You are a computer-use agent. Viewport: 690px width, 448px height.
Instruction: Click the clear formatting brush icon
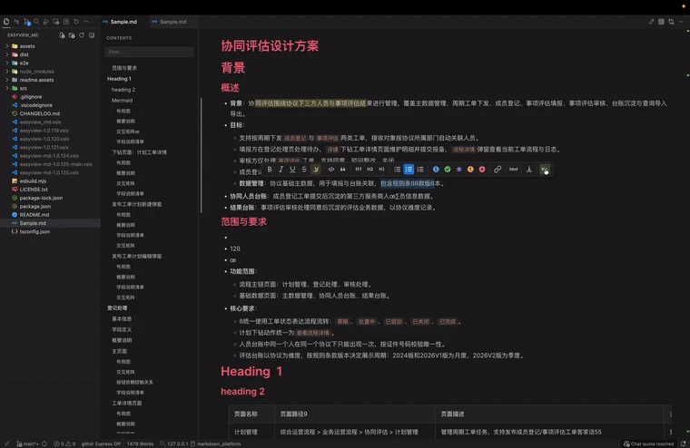click(529, 170)
